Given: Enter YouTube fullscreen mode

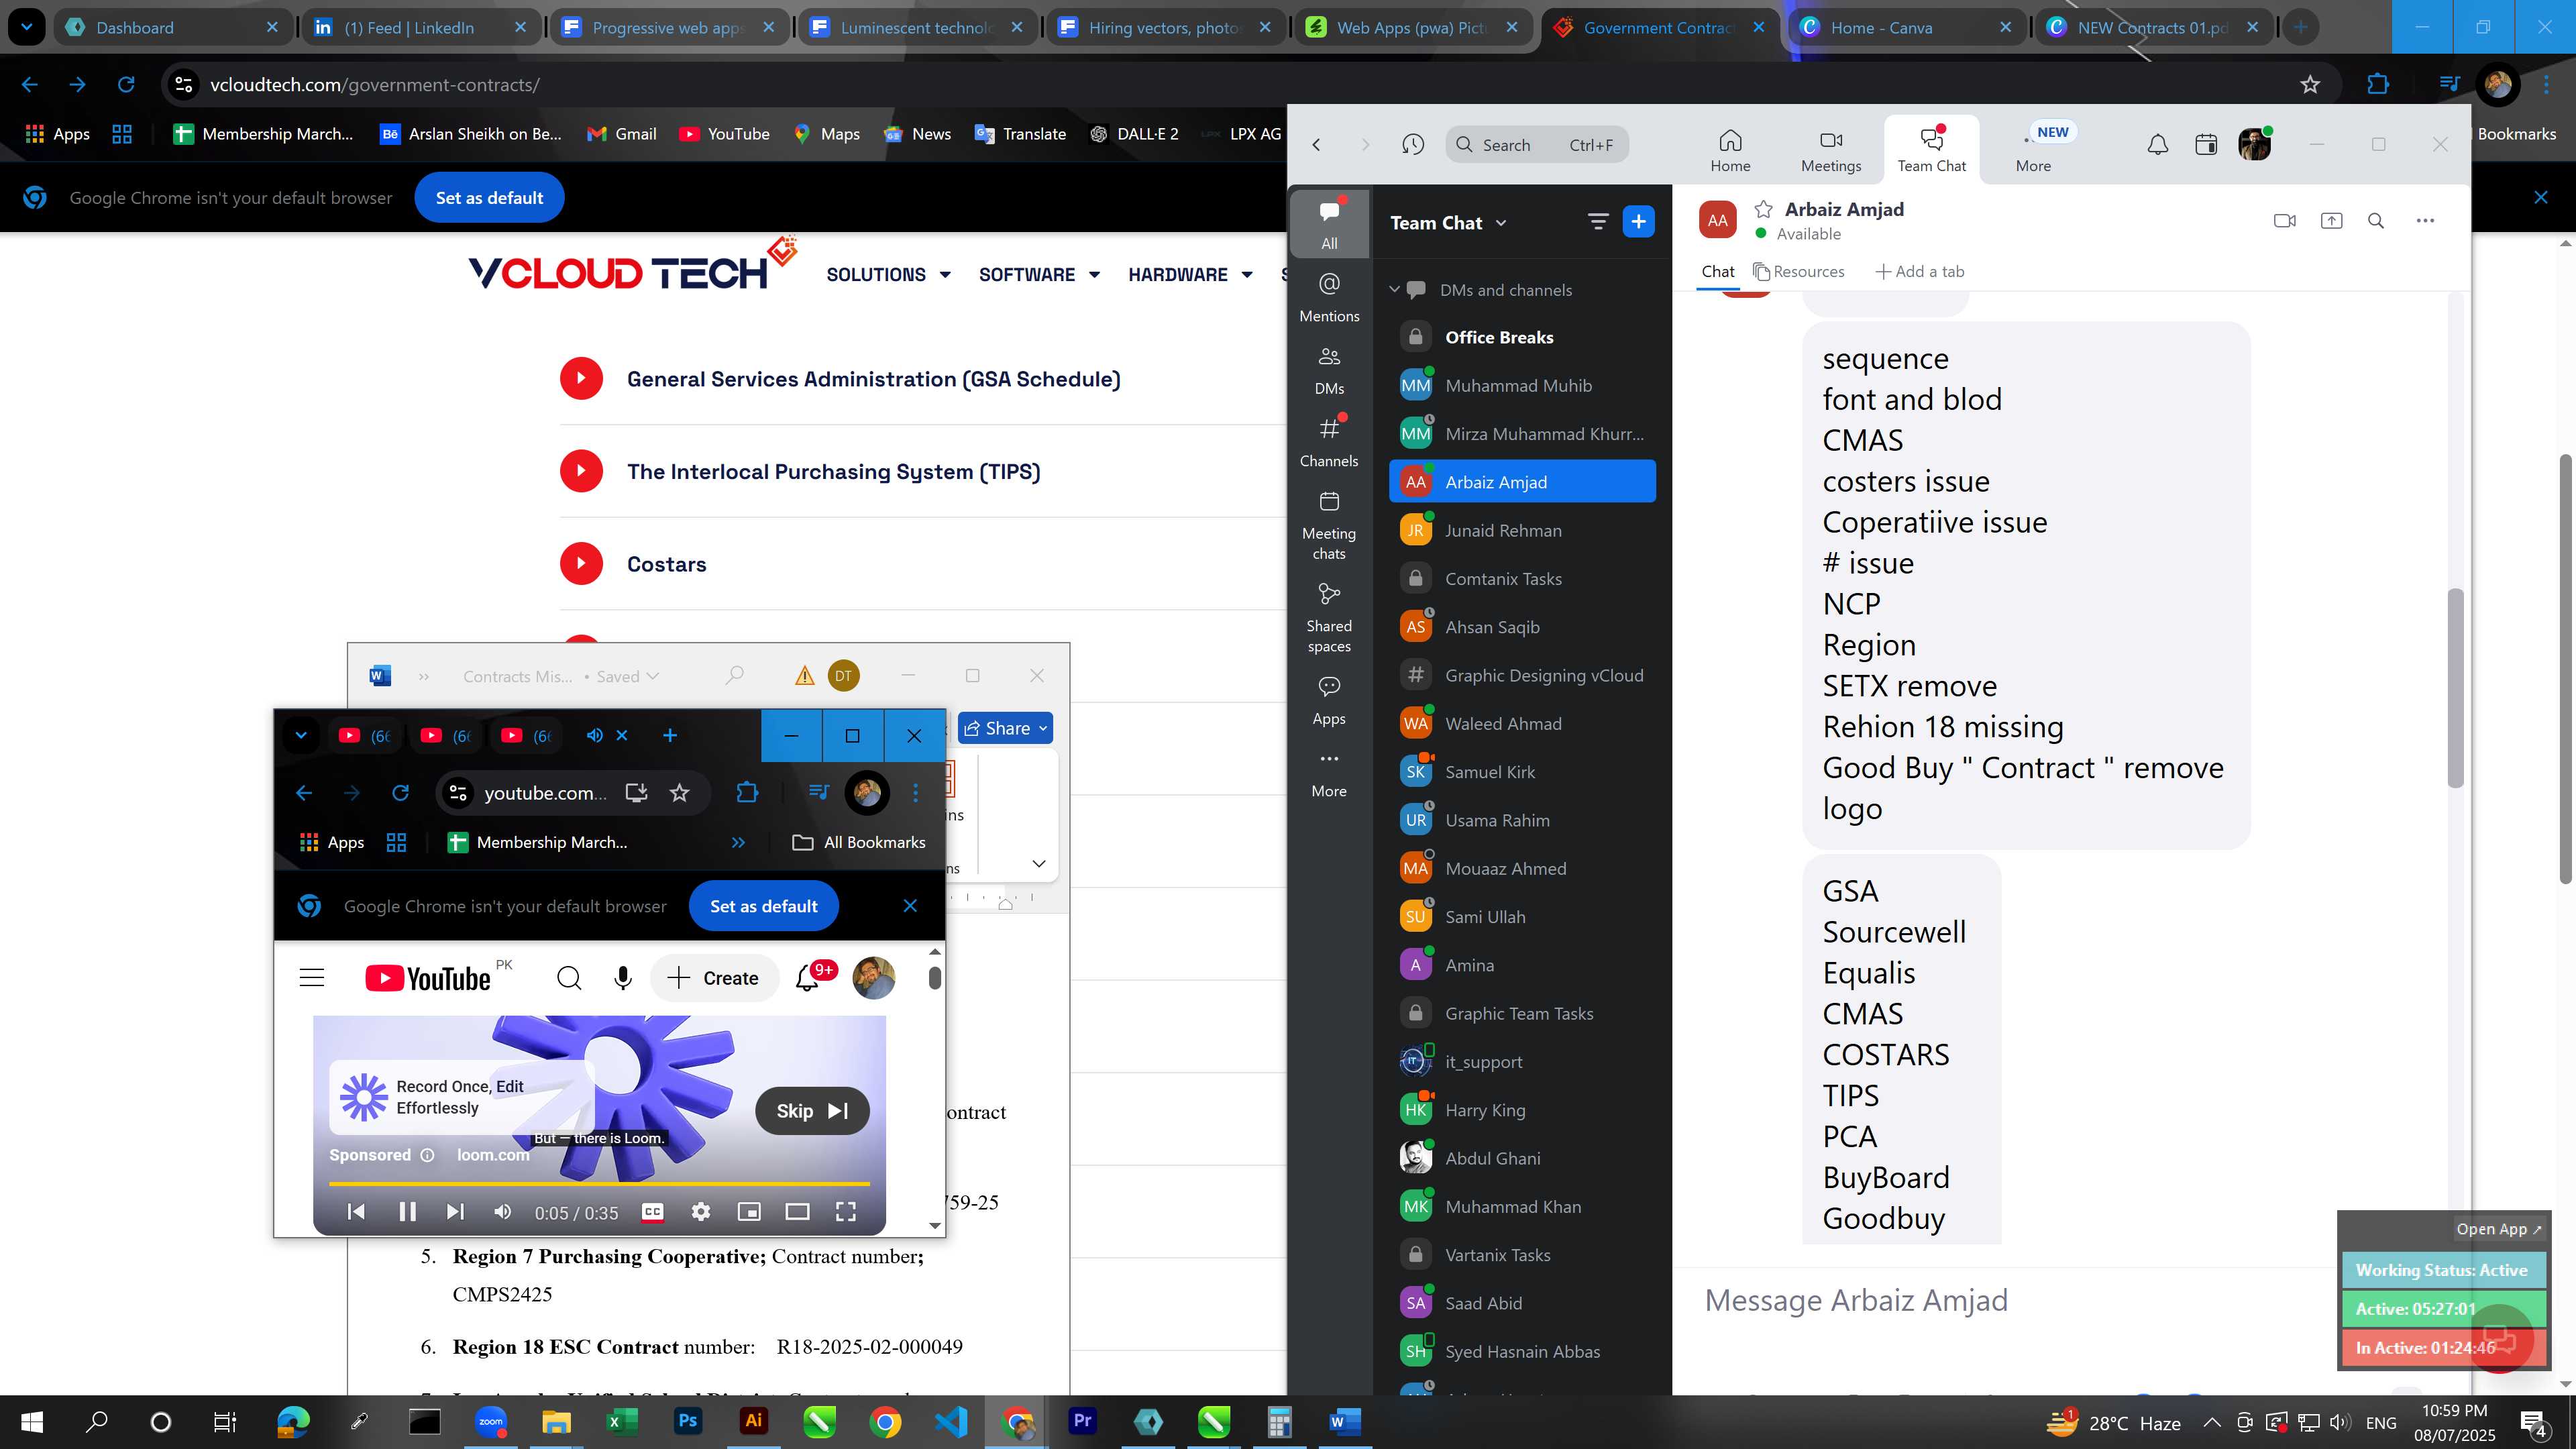Looking at the screenshot, I should [x=846, y=1212].
